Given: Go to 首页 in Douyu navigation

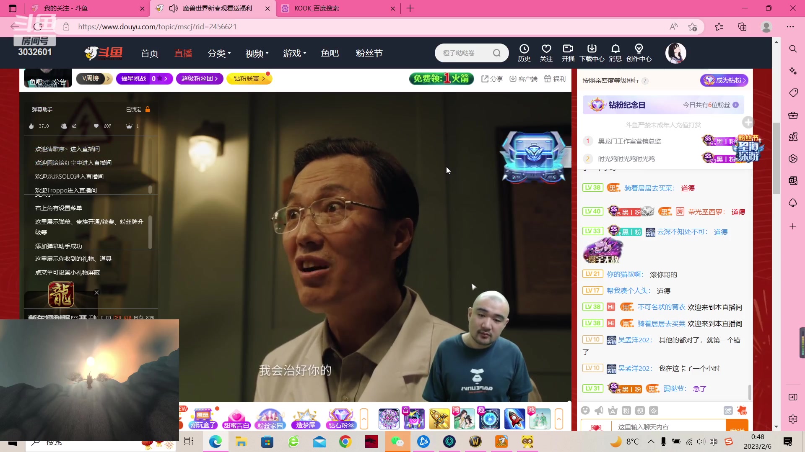Looking at the screenshot, I should [150, 54].
